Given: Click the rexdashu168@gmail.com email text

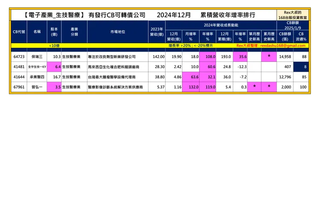Looking at the screenshot, I should (x=283, y=46).
